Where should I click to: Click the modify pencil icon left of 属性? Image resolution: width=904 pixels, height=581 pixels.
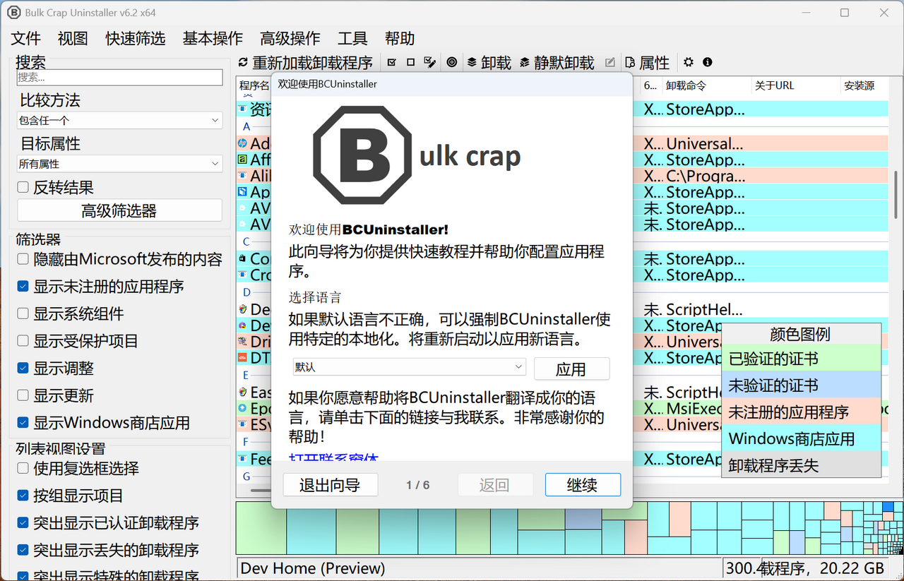(610, 62)
